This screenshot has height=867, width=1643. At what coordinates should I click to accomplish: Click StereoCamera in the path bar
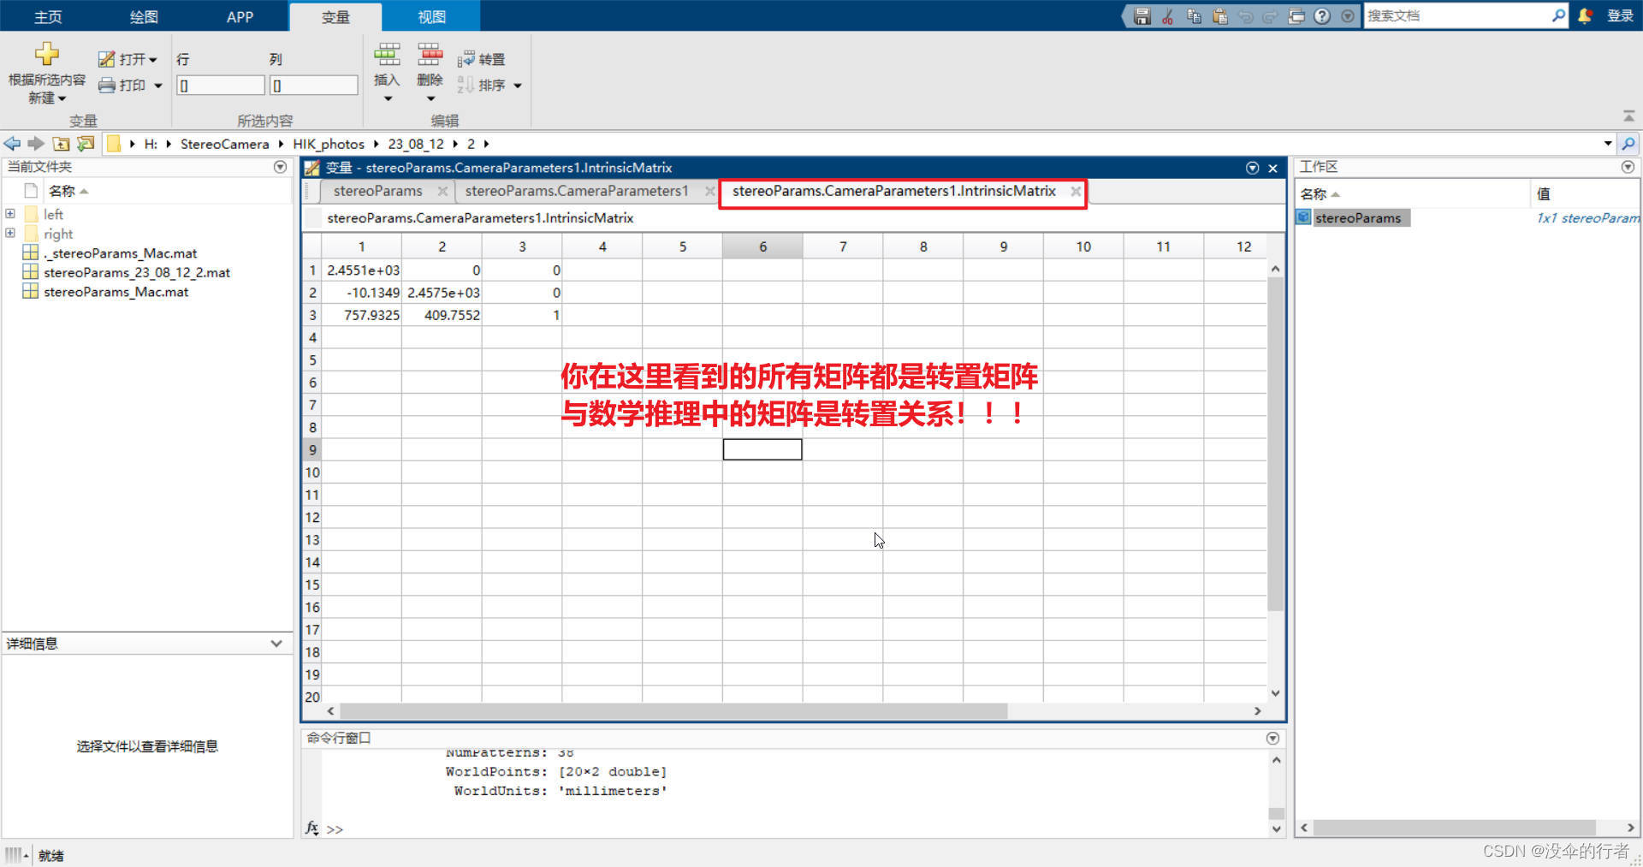224,144
